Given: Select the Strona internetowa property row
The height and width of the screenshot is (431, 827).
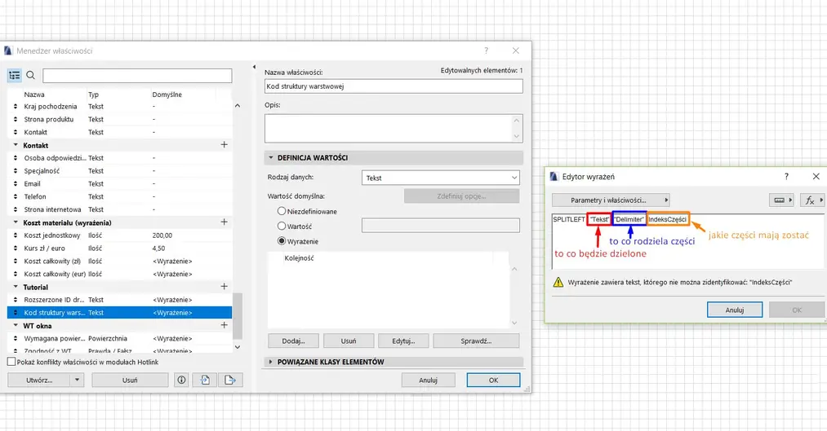Looking at the screenshot, I should pyautogui.click(x=120, y=209).
